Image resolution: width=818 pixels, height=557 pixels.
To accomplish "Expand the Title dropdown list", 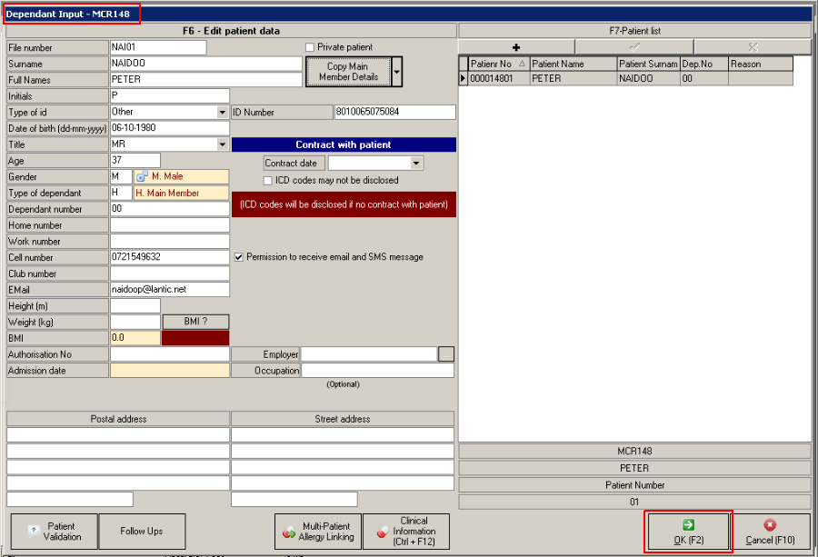I will [x=223, y=144].
